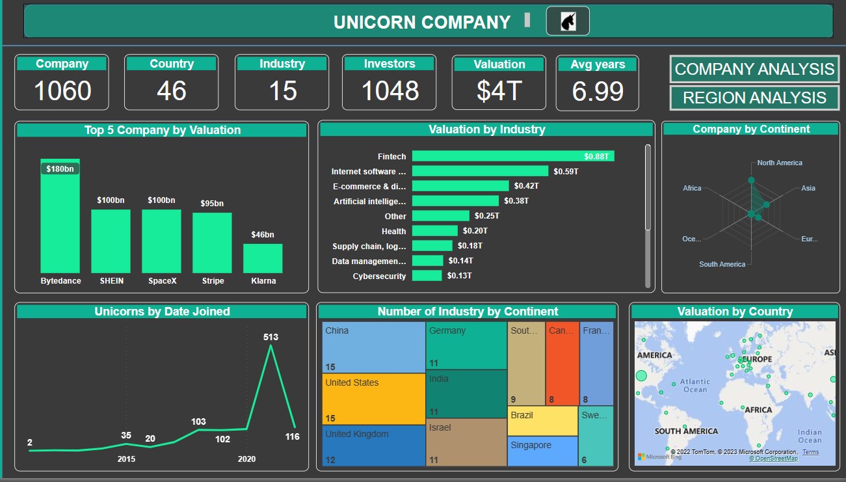Select the Valuation $4T card

[x=499, y=83]
